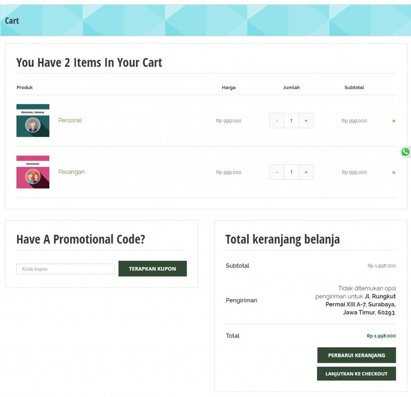Increase the Personal quantity with plus
Screen dimensions: 411x397
(x=306, y=121)
